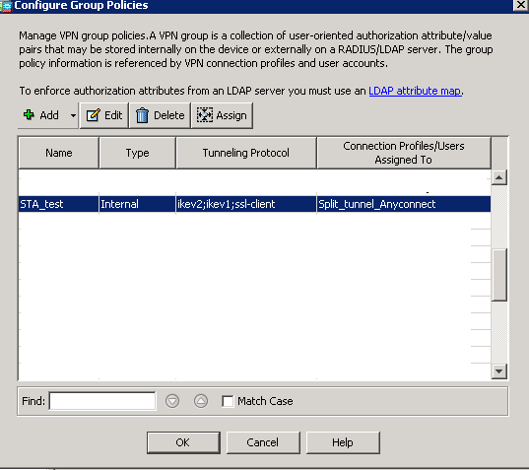Image resolution: width=529 pixels, height=470 pixels.
Task: Open the LDAP attribute map link
Action: point(415,91)
